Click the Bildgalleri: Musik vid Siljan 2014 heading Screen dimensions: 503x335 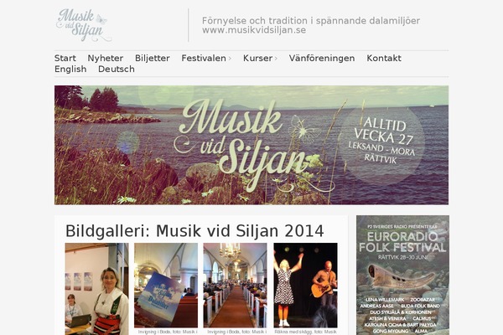coord(194,231)
